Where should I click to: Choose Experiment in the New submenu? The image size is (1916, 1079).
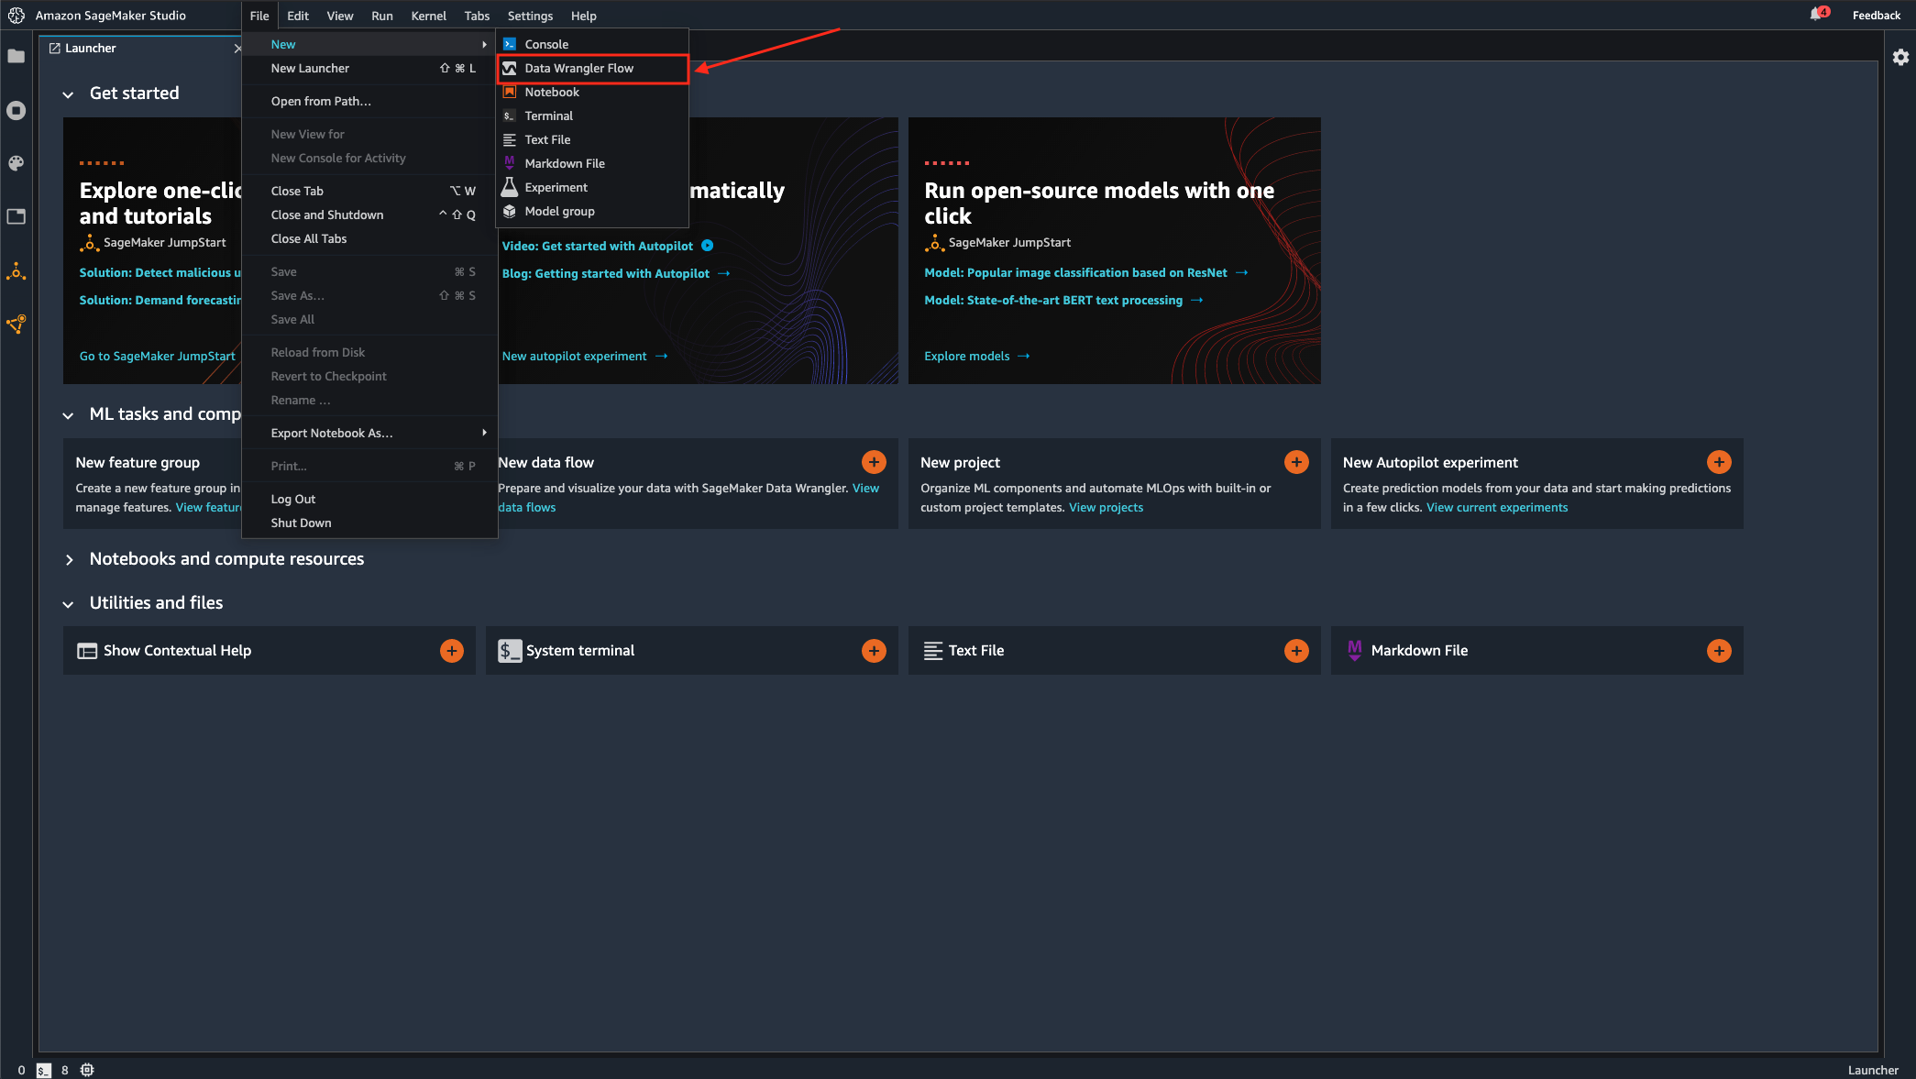pyautogui.click(x=556, y=188)
